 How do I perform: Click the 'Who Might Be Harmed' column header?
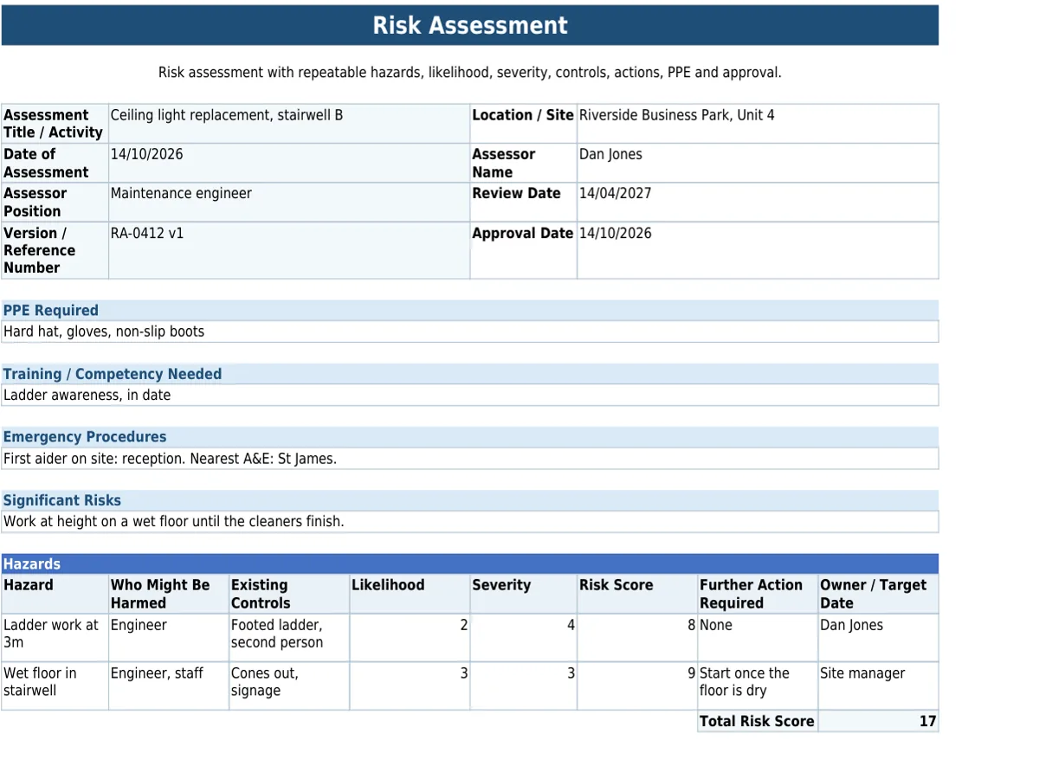[x=169, y=594]
